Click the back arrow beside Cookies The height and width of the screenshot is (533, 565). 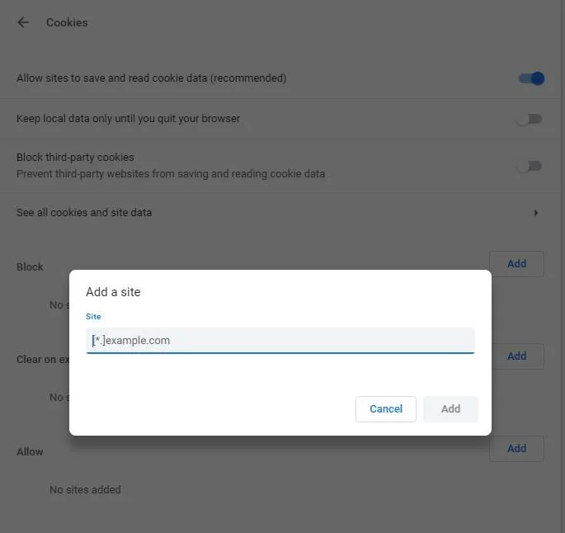click(x=23, y=22)
